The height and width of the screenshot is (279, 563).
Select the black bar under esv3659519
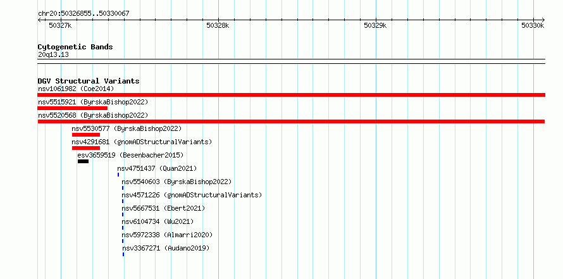[x=83, y=161]
